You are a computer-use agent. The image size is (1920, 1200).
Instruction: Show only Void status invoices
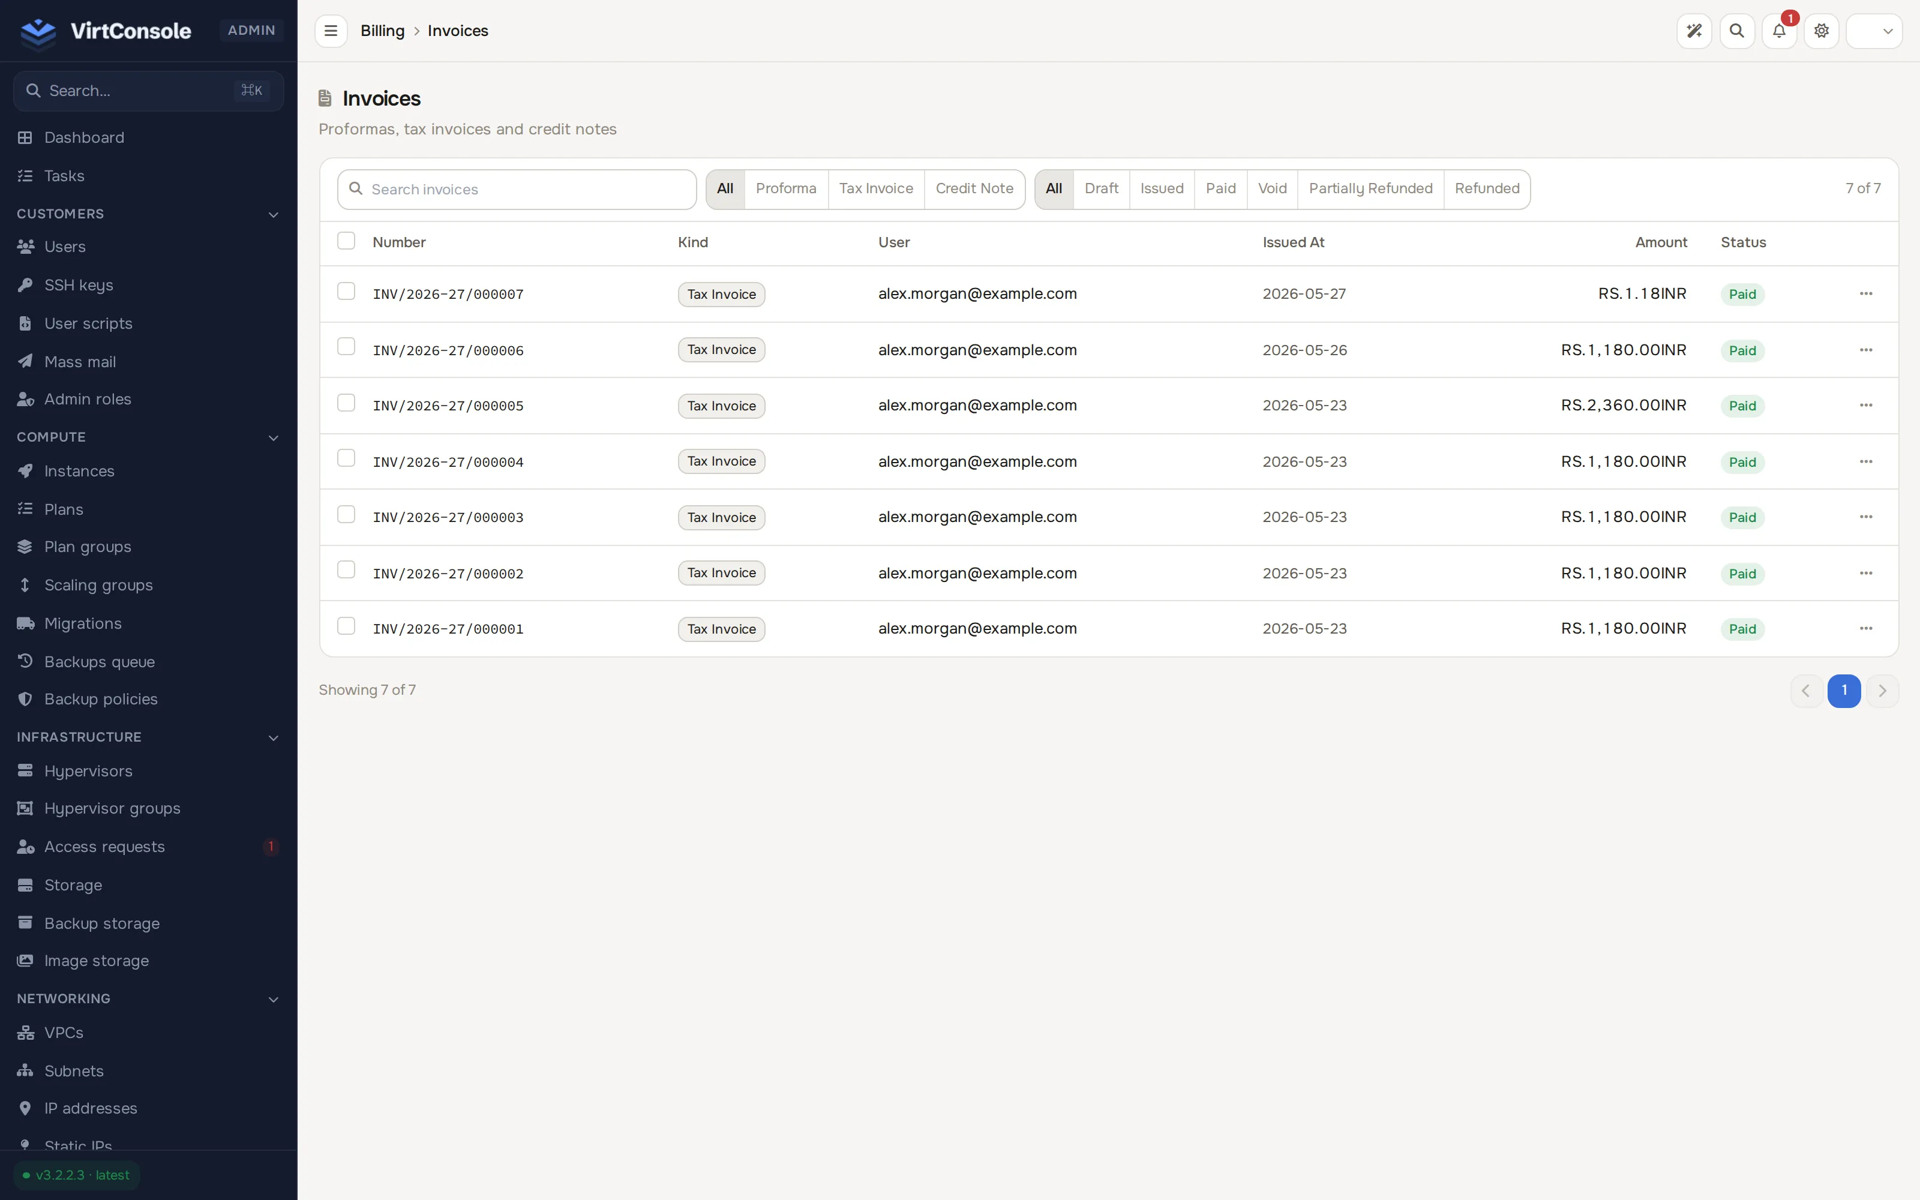click(1272, 189)
